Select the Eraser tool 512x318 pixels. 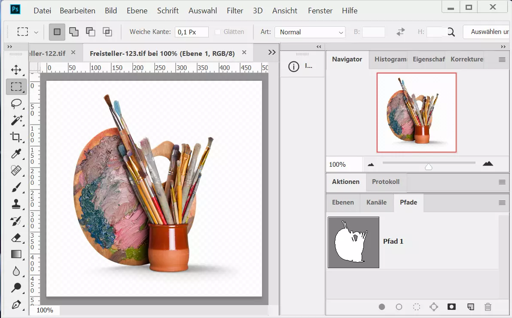(16, 238)
